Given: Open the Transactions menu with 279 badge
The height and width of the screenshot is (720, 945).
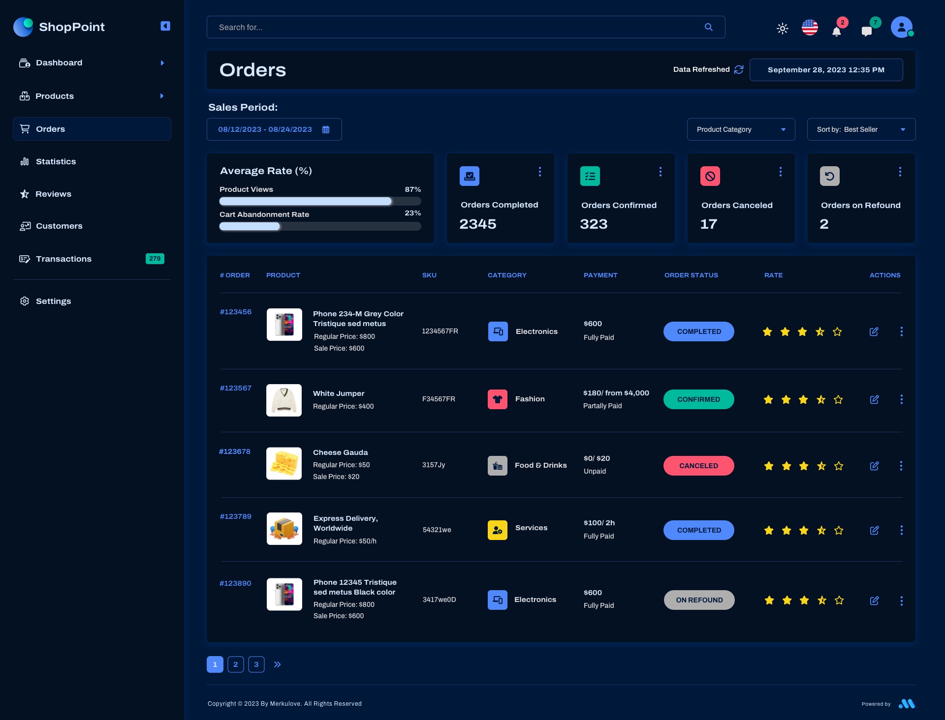Looking at the screenshot, I should click(x=63, y=259).
